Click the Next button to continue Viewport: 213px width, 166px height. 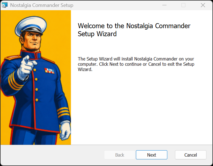(x=151, y=155)
